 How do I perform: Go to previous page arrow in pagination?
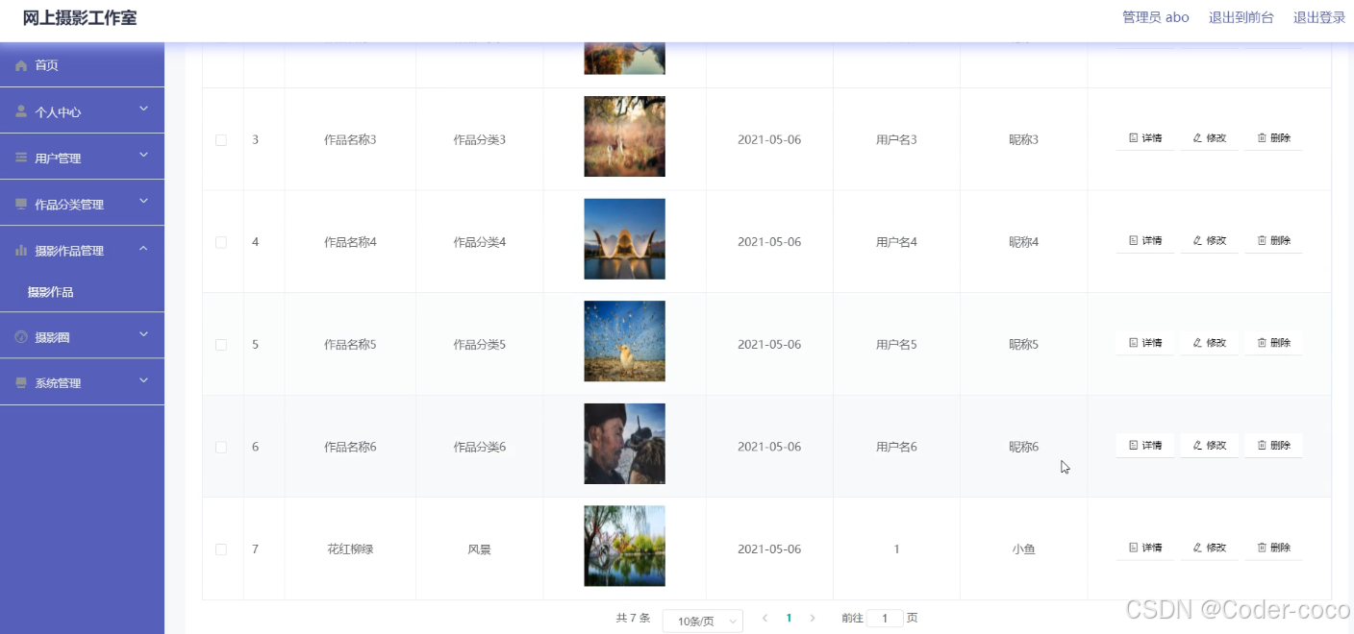765,619
